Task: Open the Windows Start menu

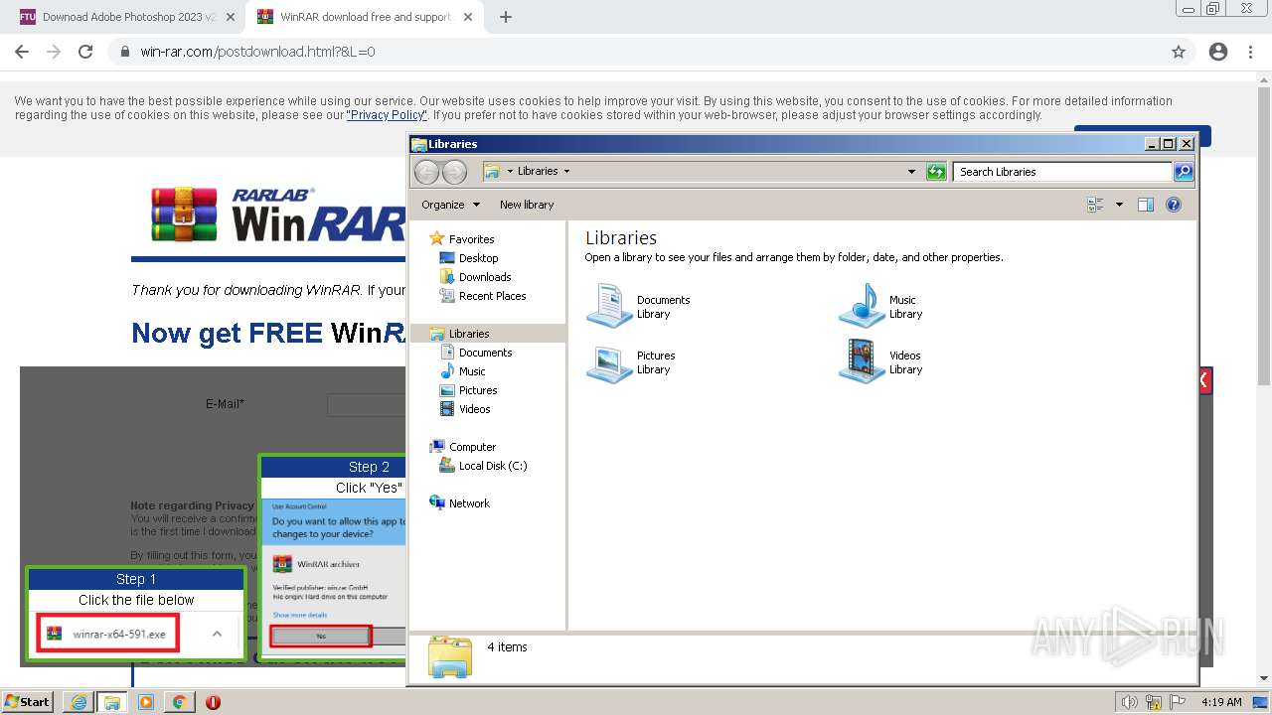Action: (27, 702)
